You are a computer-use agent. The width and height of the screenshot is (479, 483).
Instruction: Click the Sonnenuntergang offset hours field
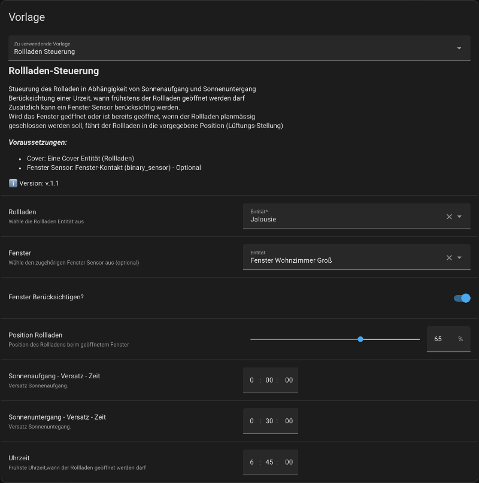[x=252, y=421]
